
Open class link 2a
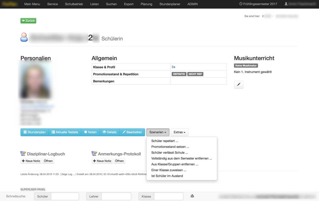pos(173,67)
